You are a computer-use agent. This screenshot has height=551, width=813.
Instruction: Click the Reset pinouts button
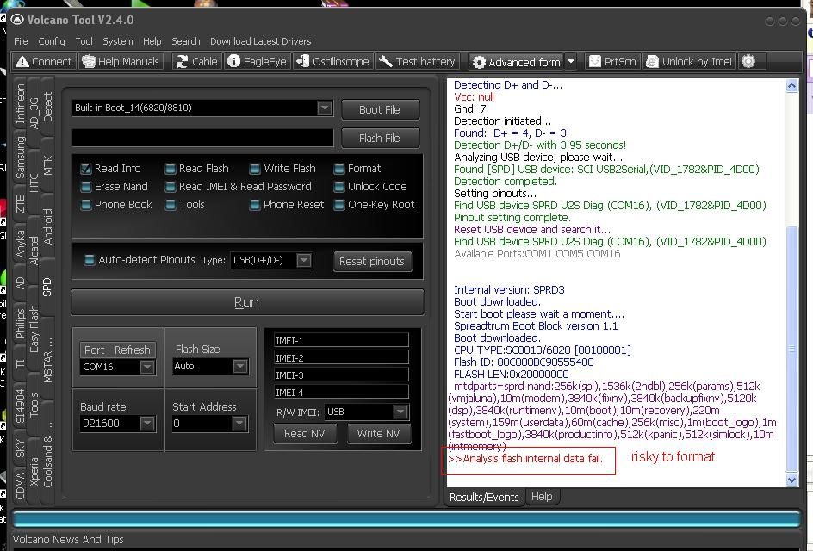pos(372,261)
